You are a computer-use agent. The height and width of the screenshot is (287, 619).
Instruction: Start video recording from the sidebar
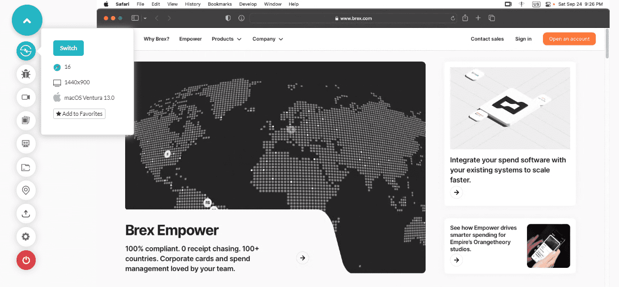click(26, 97)
